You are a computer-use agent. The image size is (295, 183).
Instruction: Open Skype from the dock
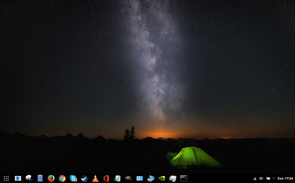[x=73, y=178]
